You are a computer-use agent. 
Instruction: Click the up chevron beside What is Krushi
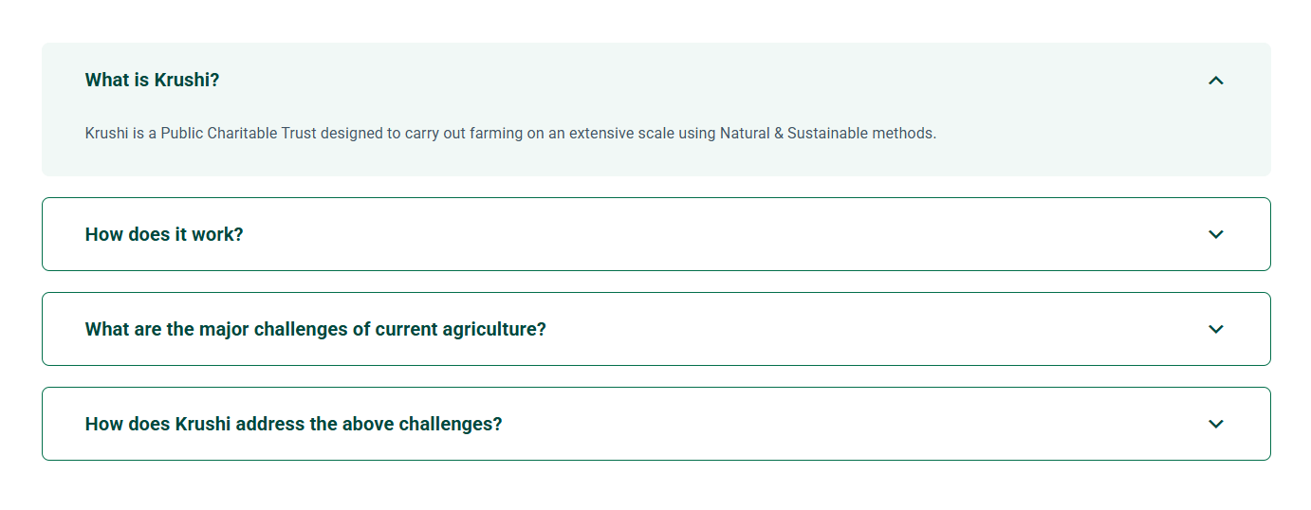[x=1215, y=81]
